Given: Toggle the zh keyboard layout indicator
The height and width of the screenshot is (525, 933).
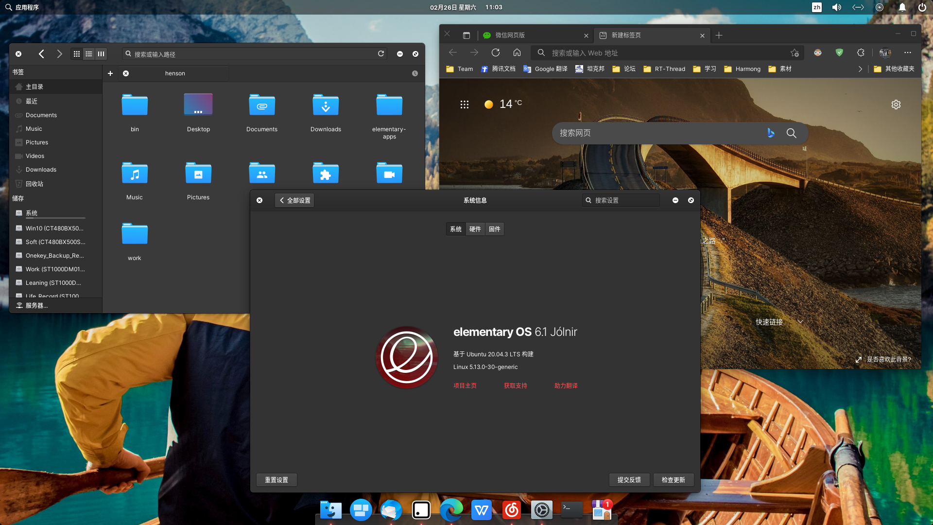Looking at the screenshot, I should pyautogui.click(x=817, y=7).
